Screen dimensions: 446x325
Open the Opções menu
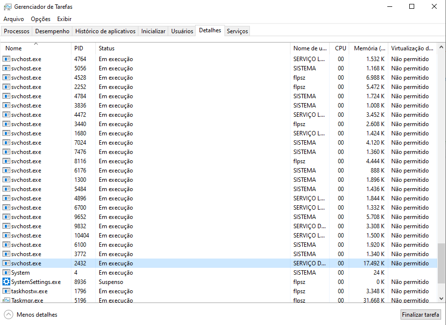(x=41, y=19)
